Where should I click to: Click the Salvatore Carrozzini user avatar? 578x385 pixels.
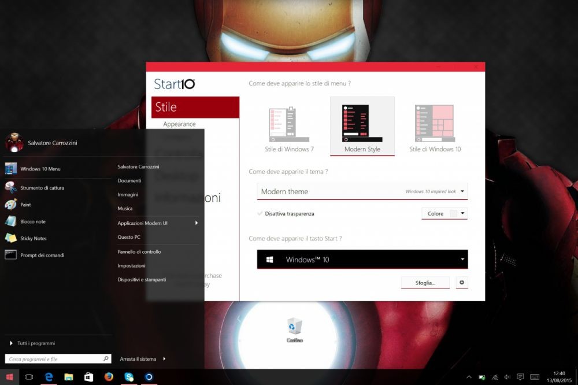14,143
